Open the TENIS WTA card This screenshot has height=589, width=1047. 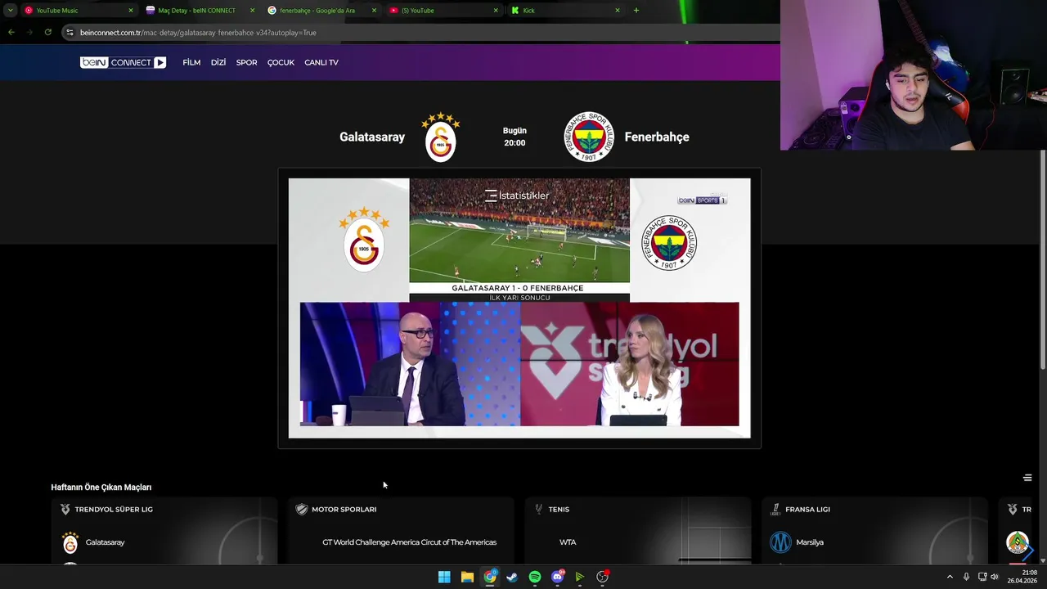coord(638,530)
